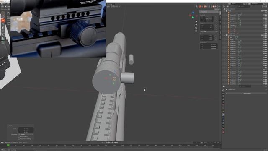The height and width of the screenshot is (151, 268).
Task: Click the blue Z axis on the viewport gizmo
Action: tap(193, 13)
